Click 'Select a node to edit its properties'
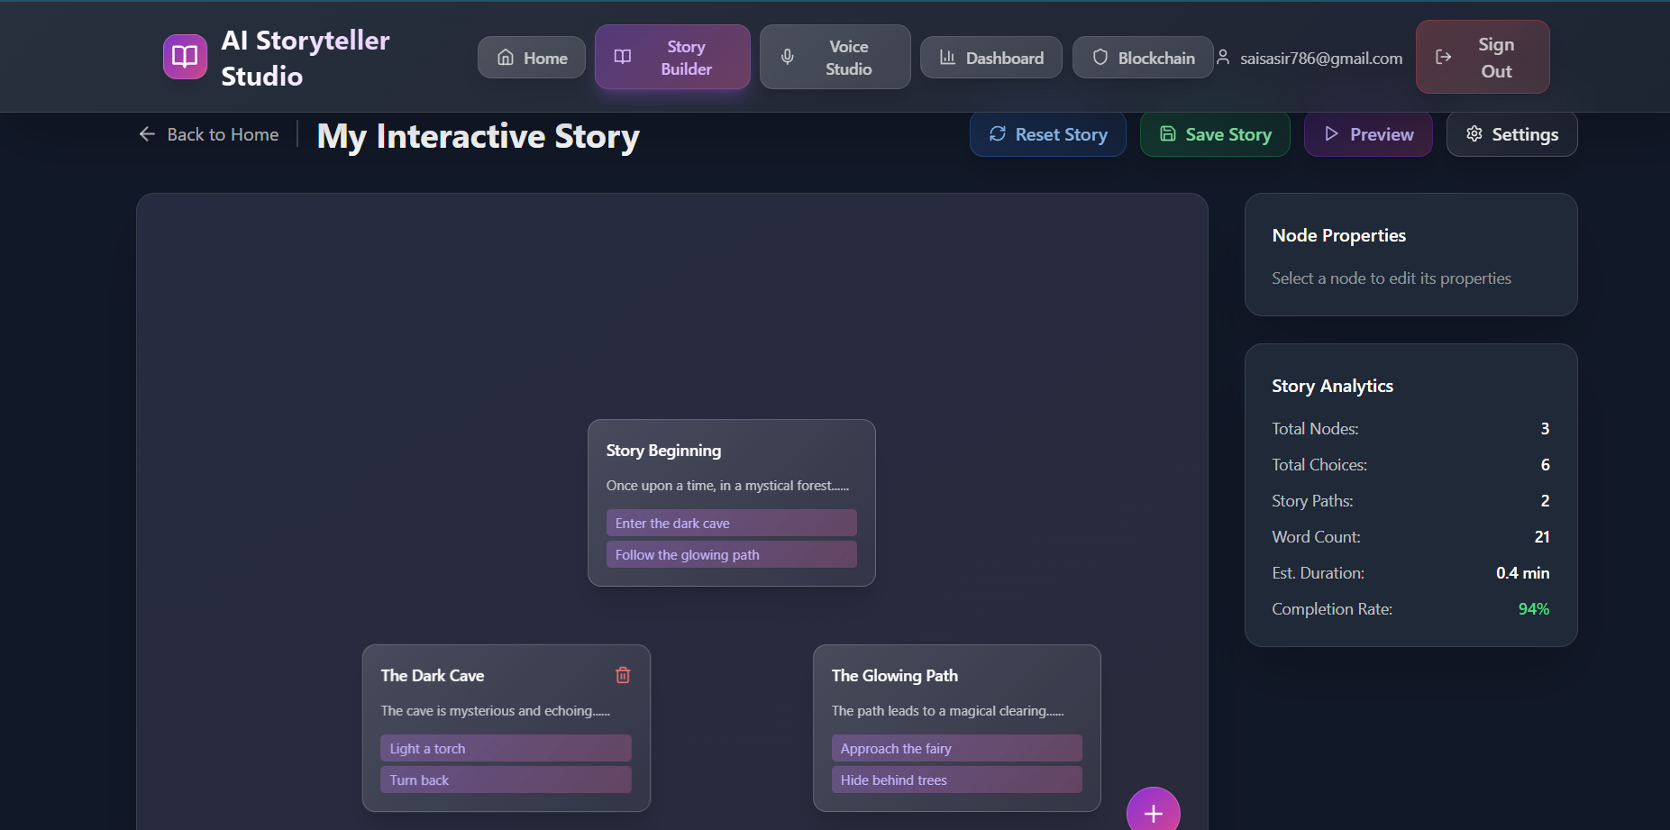This screenshot has width=1670, height=830. 1392,278
